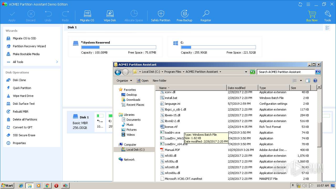Viewport: 336px width, 189px height.
Task: Click the Allocate Space toolbar icon
Action: click(x=134, y=16)
